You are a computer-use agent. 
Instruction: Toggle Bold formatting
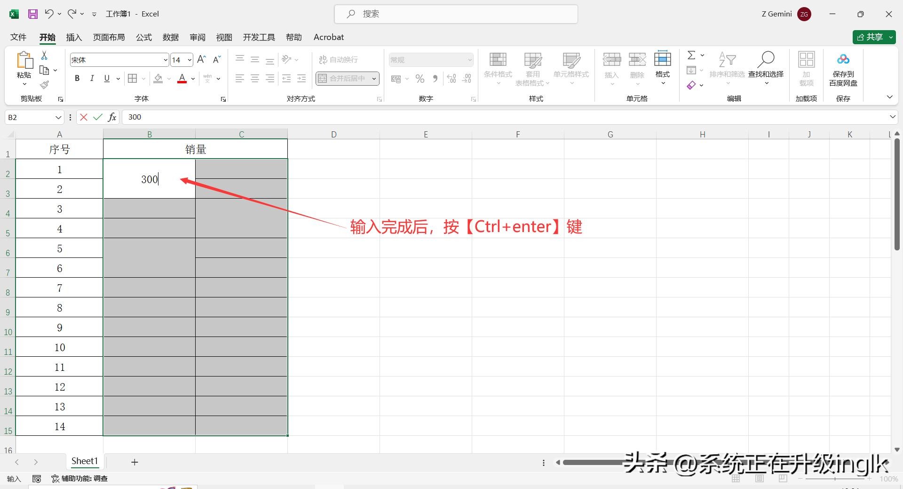tap(77, 79)
